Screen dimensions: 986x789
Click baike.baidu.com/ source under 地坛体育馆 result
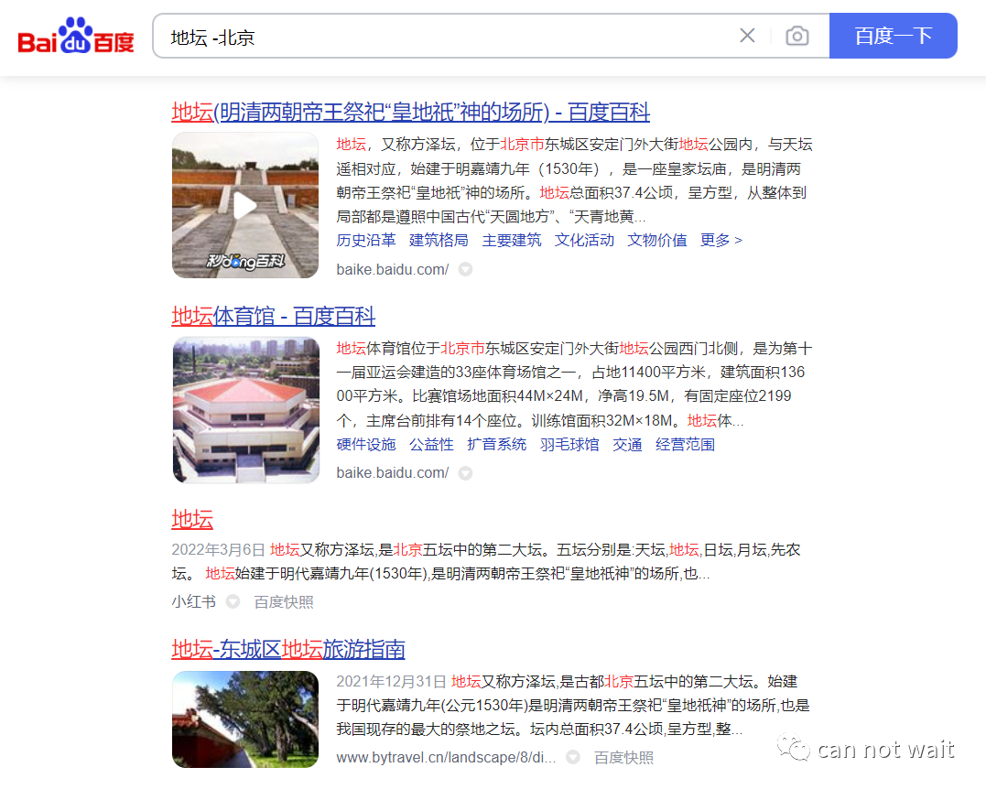pos(393,473)
